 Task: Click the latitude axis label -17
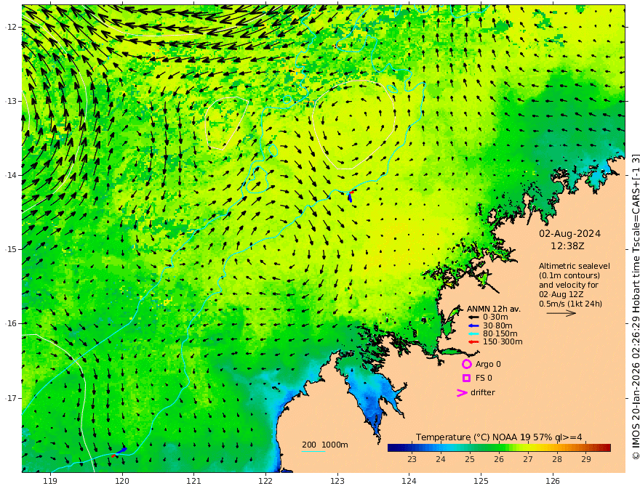point(11,398)
